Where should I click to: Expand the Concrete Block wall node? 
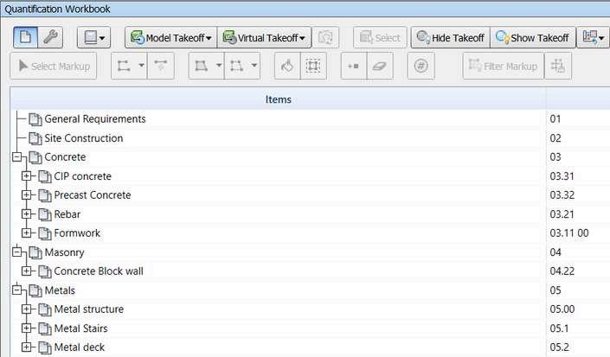[x=26, y=271]
